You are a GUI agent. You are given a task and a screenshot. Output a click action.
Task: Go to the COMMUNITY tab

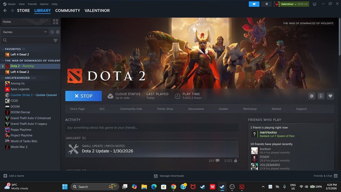point(68,10)
